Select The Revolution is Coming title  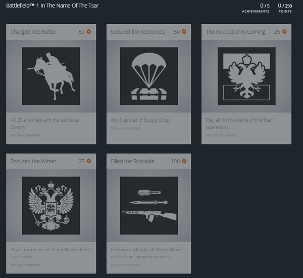(235, 32)
